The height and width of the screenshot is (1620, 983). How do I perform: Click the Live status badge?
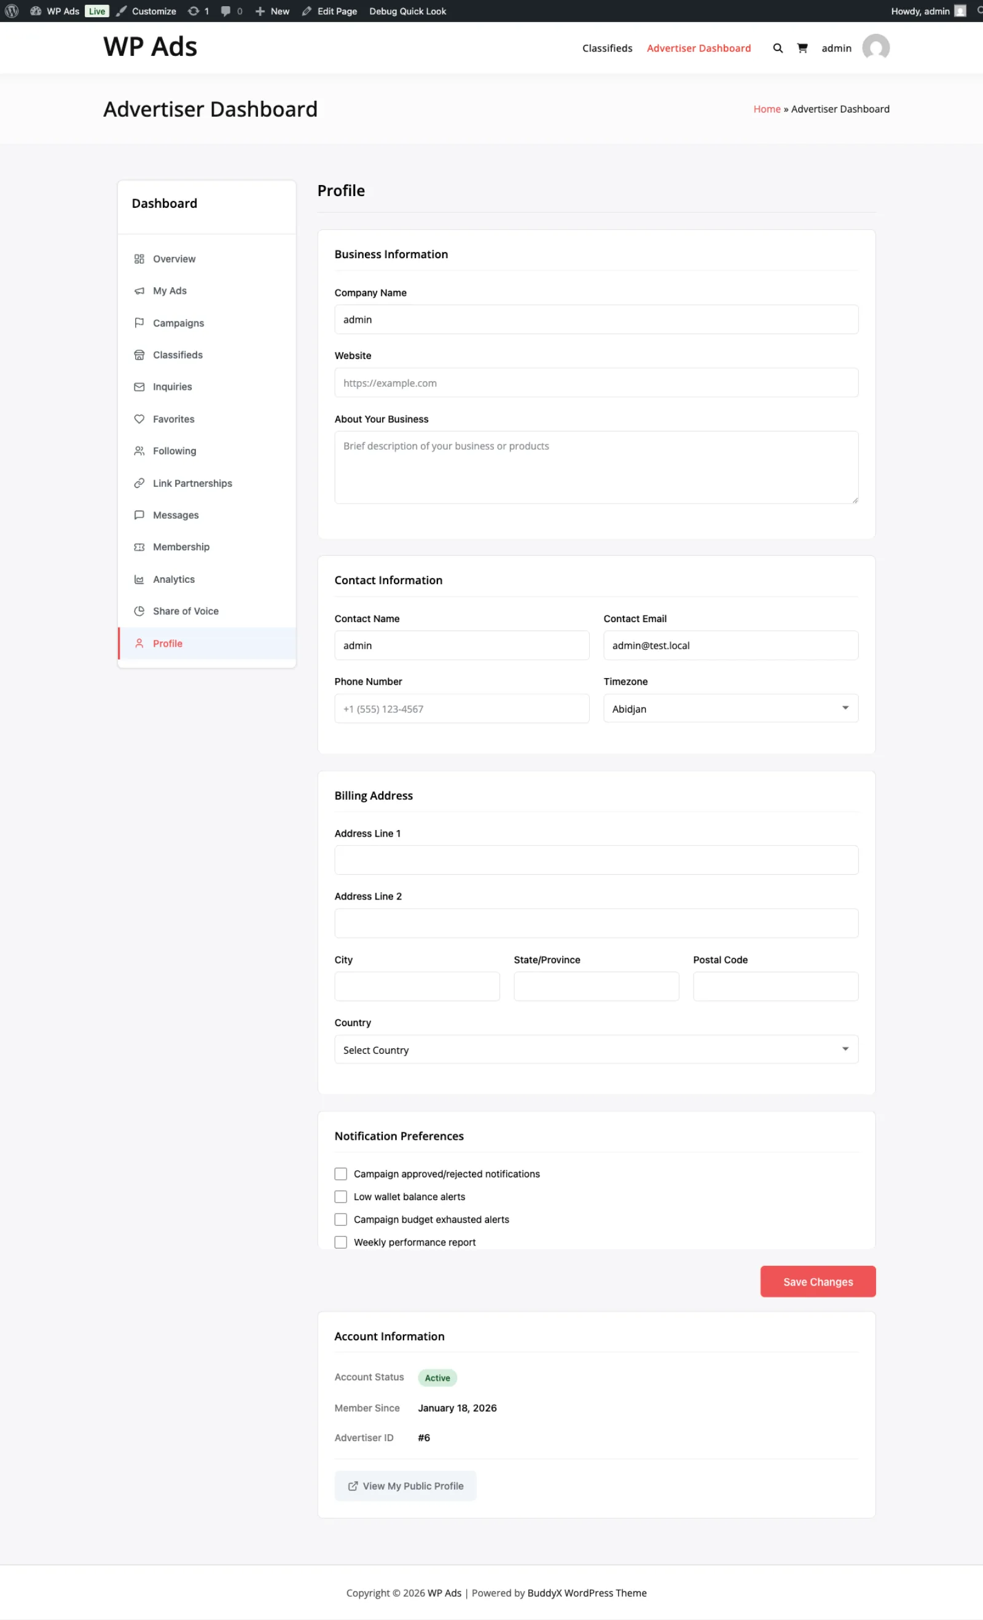click(x=97, y=11)
